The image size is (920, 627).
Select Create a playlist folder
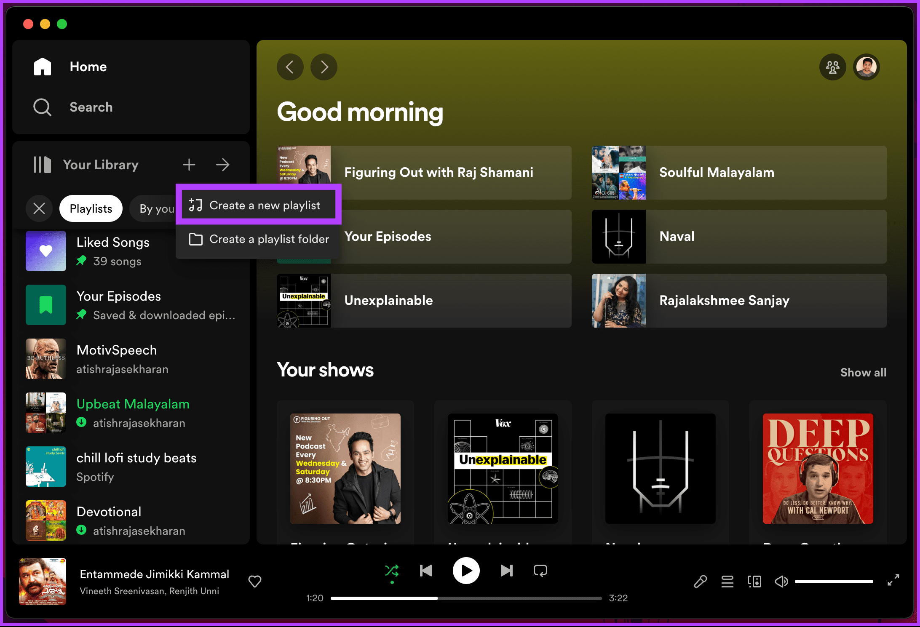[x=259, y=239]
